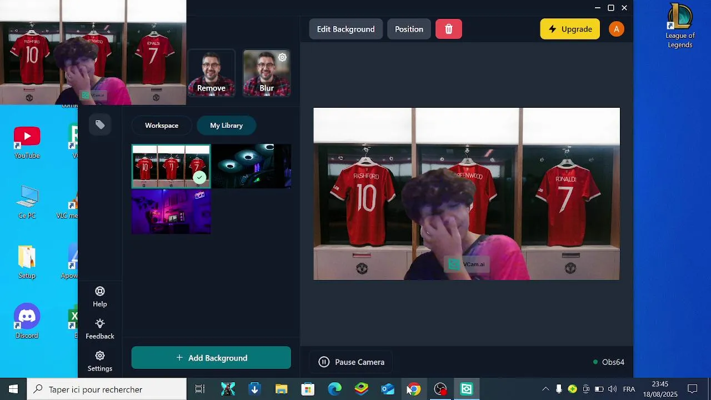Select the Remove background option

211,73
